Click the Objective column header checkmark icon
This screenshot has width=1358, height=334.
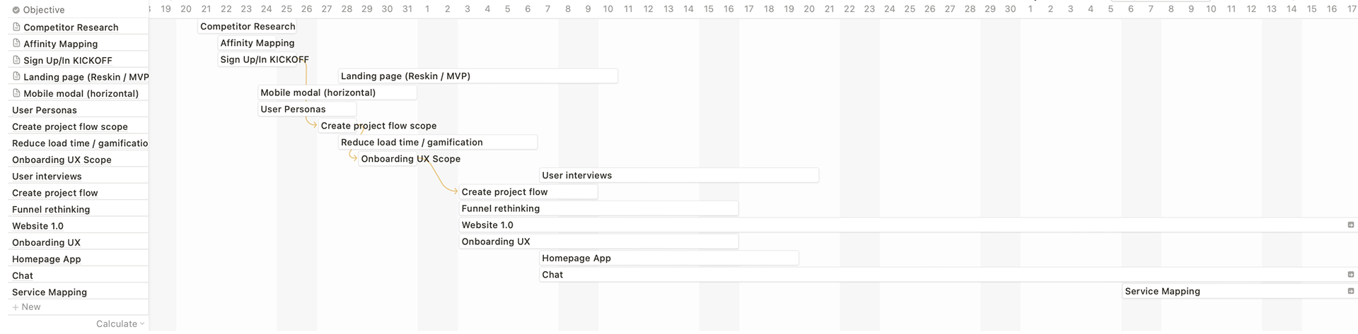(x=16, y=10)
